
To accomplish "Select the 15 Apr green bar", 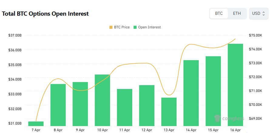I will 213,91.
